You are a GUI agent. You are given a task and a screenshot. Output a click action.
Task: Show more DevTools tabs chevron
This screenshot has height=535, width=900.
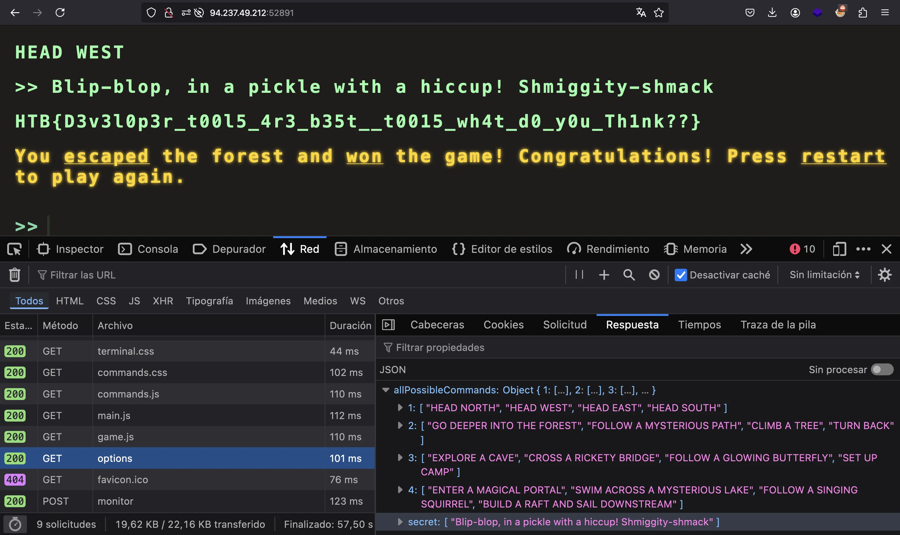[x=746, y=249]
